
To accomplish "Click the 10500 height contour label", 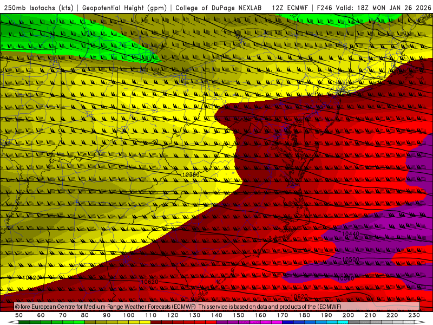I will click(350, 259).
